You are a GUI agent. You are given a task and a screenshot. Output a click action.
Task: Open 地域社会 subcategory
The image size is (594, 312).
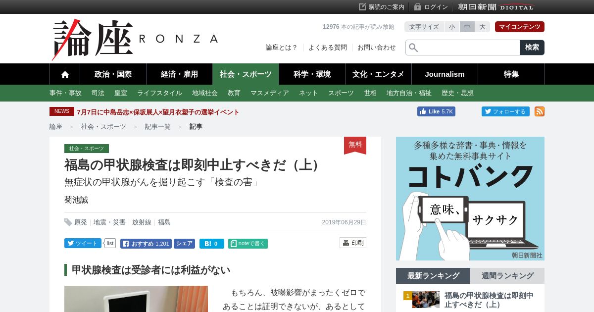pos(205,93)
